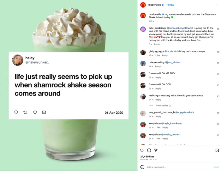This screenshot has width=221, height=171.
Task: Like the _tatyyyyyyyy snack wraps comment
Action: [218, 52]
